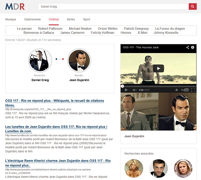Mute the video volume speaker
The height and width of the screenshot is (180, 201).
(x=134, y=90)
